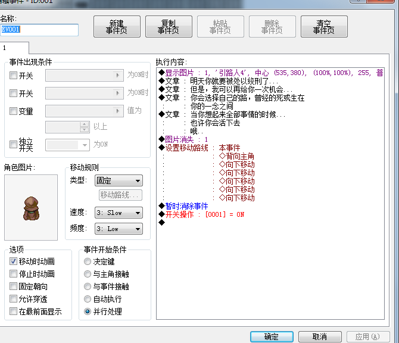Select the 设置移动路线 : 本事件 command
The width and height of the screenshot is (399, 343).
pos(199,148)
